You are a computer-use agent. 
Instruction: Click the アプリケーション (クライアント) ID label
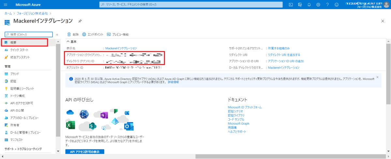tap(84, 55)
